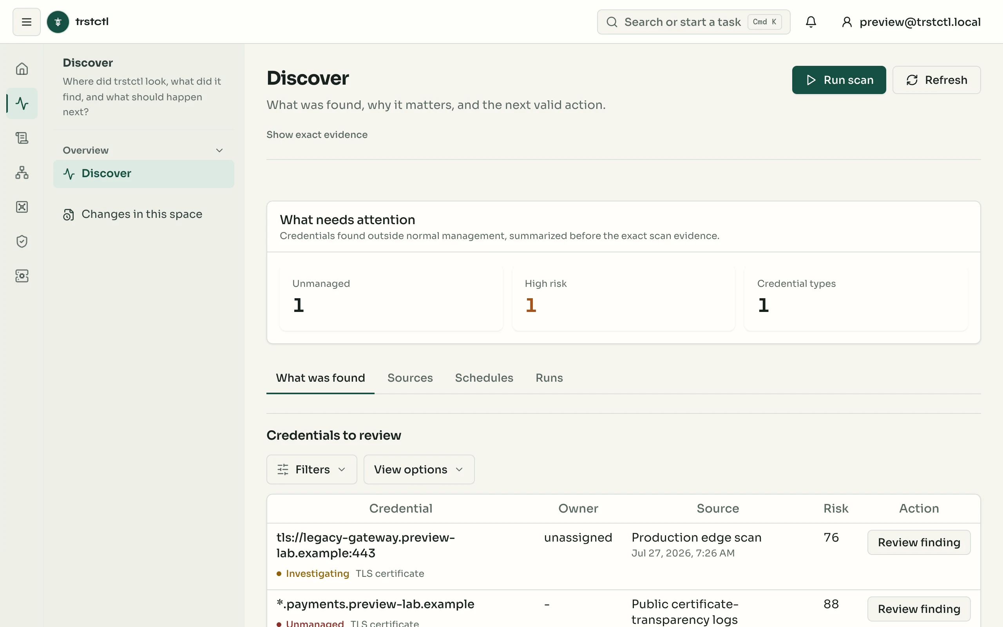Click the Investigating status label
The height and width of the screenshot is (627, 1003).
pos(317,573)
